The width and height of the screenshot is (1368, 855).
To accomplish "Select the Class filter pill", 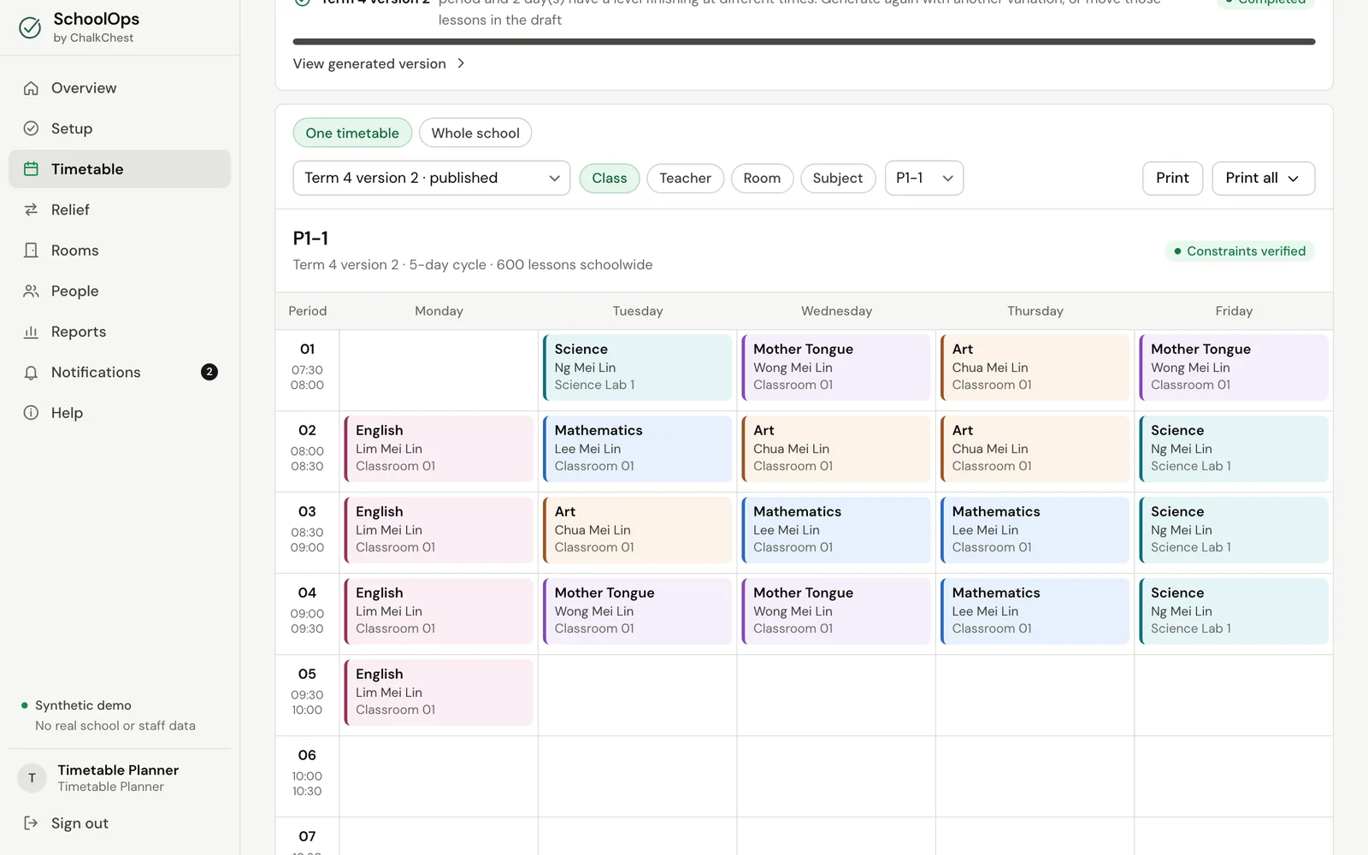I will pos(610,178).
